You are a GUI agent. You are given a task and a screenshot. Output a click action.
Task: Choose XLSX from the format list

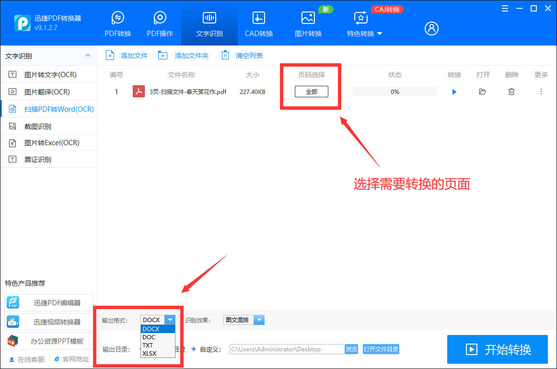coord(158,353)
